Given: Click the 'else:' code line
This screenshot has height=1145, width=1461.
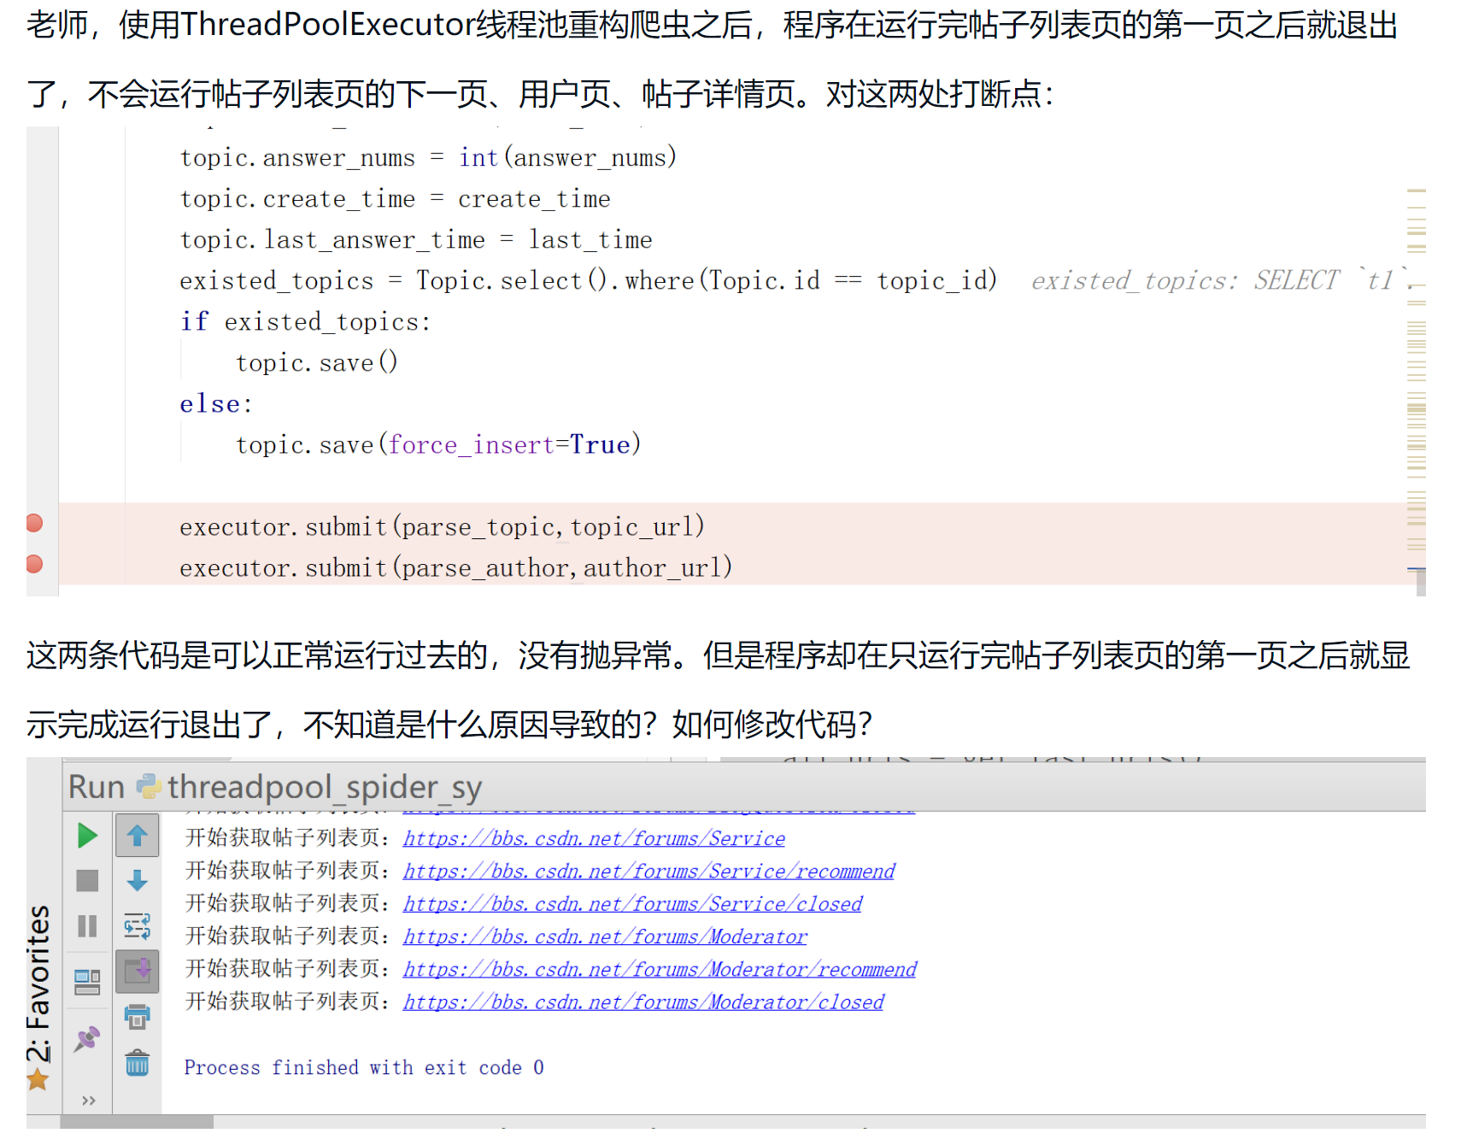Looking at the screenshot, I should coord(216,403).
